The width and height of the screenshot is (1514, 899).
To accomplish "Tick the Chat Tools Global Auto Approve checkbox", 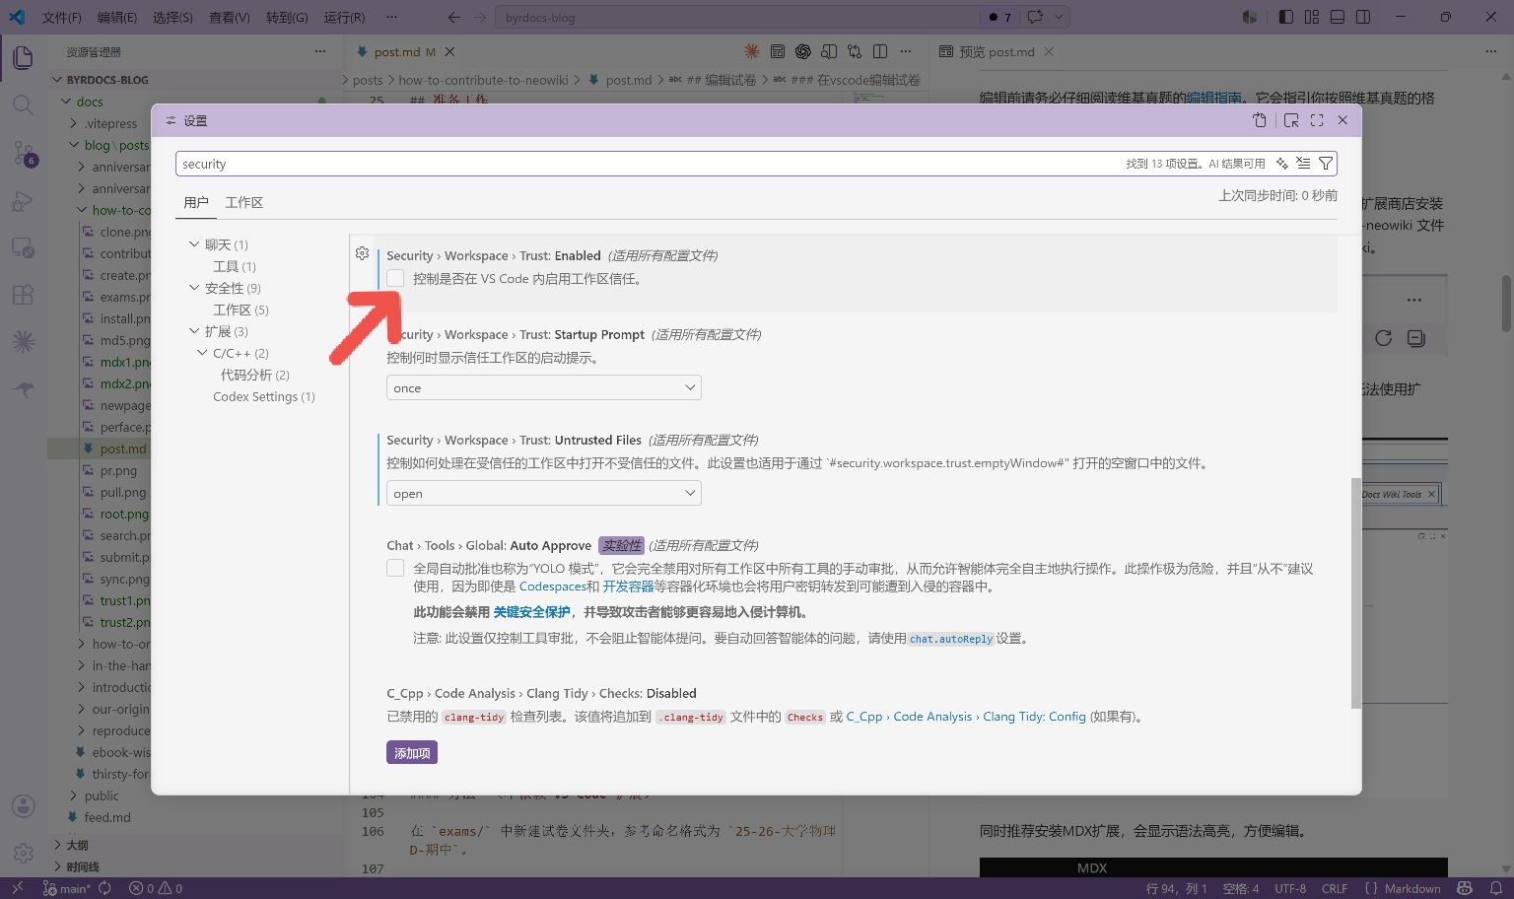I will [x=395, y=568].
